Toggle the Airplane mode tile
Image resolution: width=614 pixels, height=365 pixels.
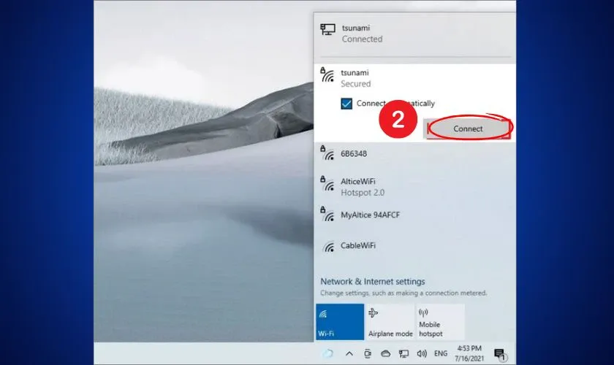pyautogui.click(x=390, y=322)
